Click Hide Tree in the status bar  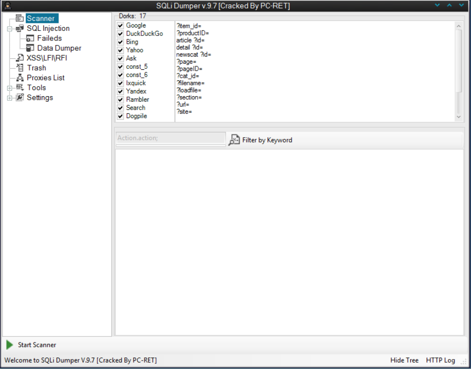click(404, 360)
